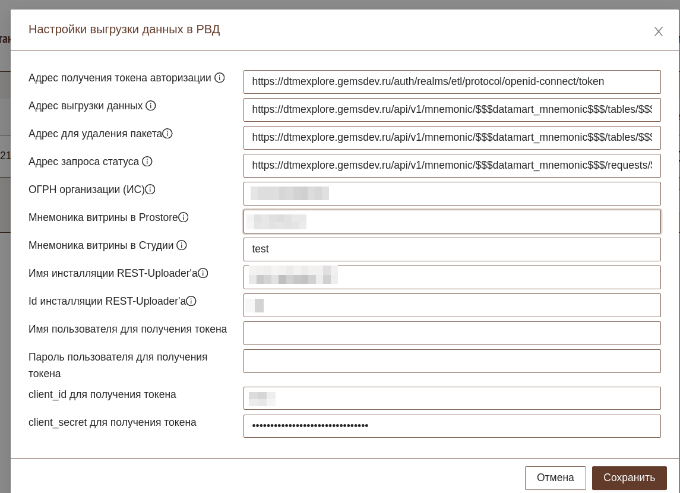Click info icon next to Адрес получения токена авторизации
This screenshot has width=680, height=493.
point(220,78)
